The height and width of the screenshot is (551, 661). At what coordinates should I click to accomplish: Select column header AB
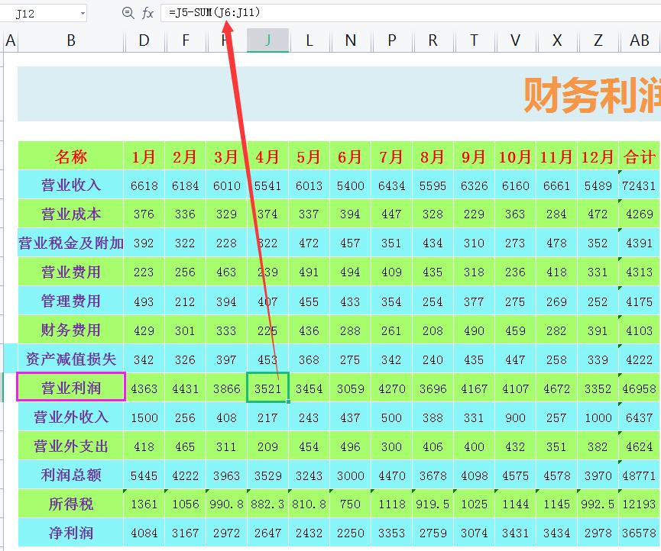(x=639, y=40)
